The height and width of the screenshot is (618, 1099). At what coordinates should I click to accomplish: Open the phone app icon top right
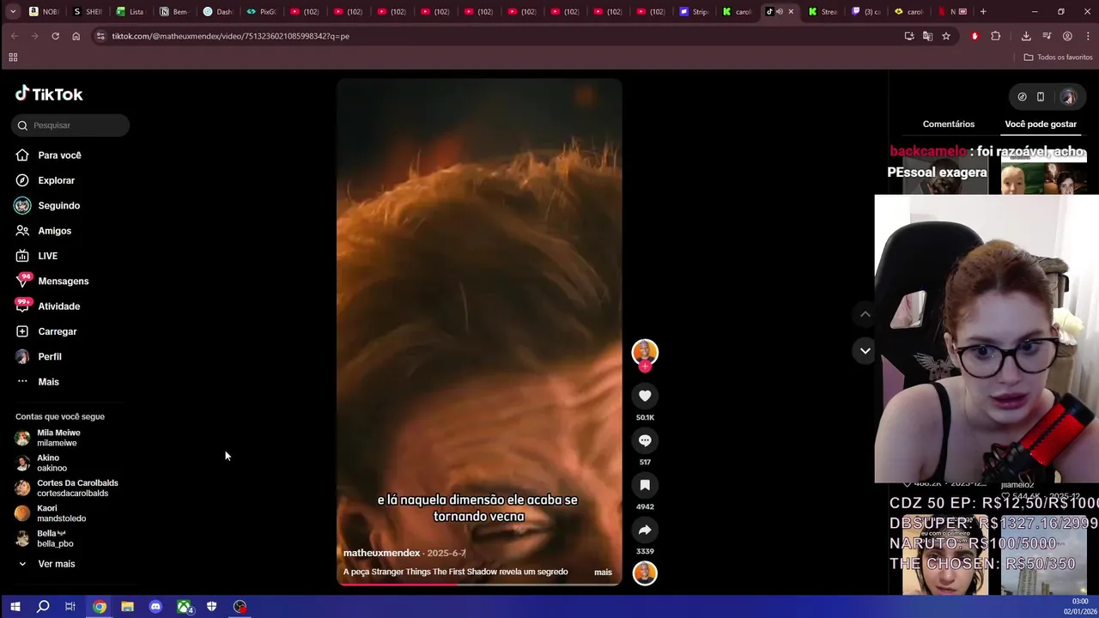(1041, 97)
